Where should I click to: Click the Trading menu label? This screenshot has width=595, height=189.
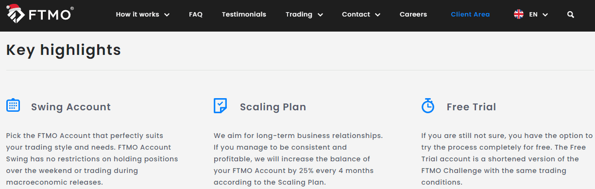click(x=299, y=15)
